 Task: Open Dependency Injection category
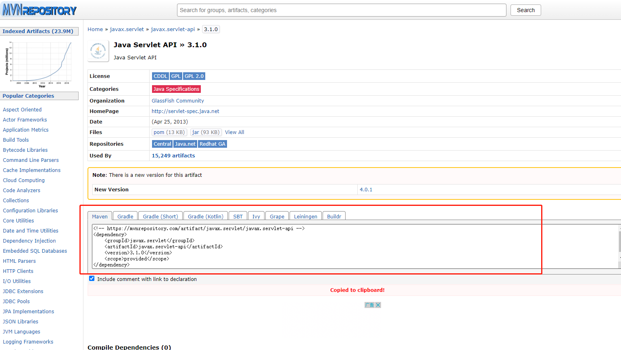(x=29, y=241)
